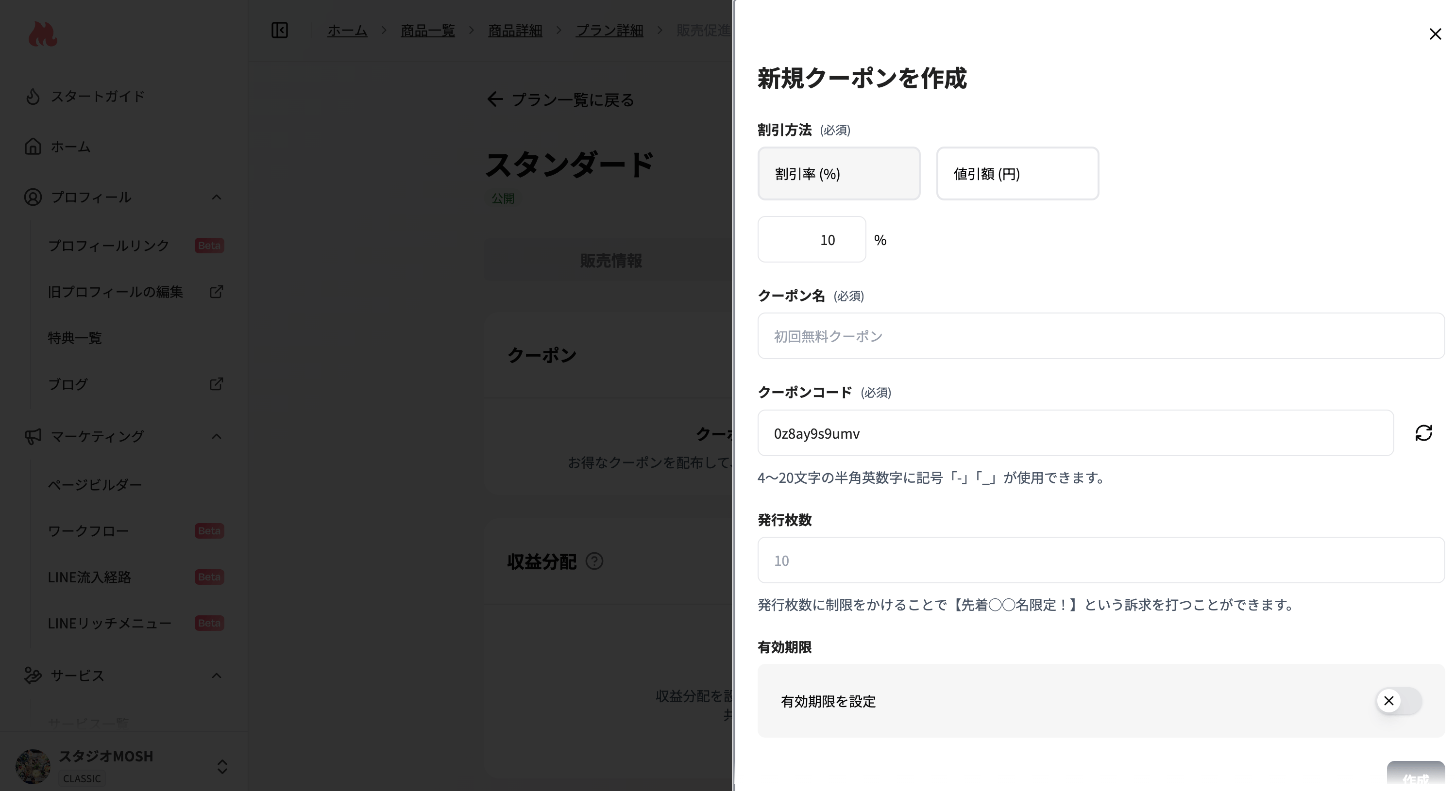Image resolution: width=1455 pixels, height=791 pixels.
Task: Click the プラン詳細 breadcrumb link
Action: coord(609,31)
